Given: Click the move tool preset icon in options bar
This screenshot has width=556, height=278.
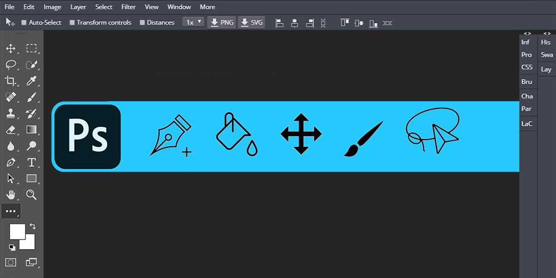Looking at the screenshot, I should (10, 22).
